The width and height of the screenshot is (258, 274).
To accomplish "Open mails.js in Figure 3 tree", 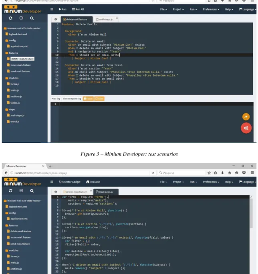I will 15,90.
